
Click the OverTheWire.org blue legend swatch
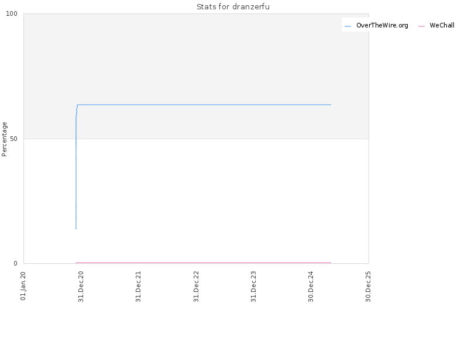(347, 26)
